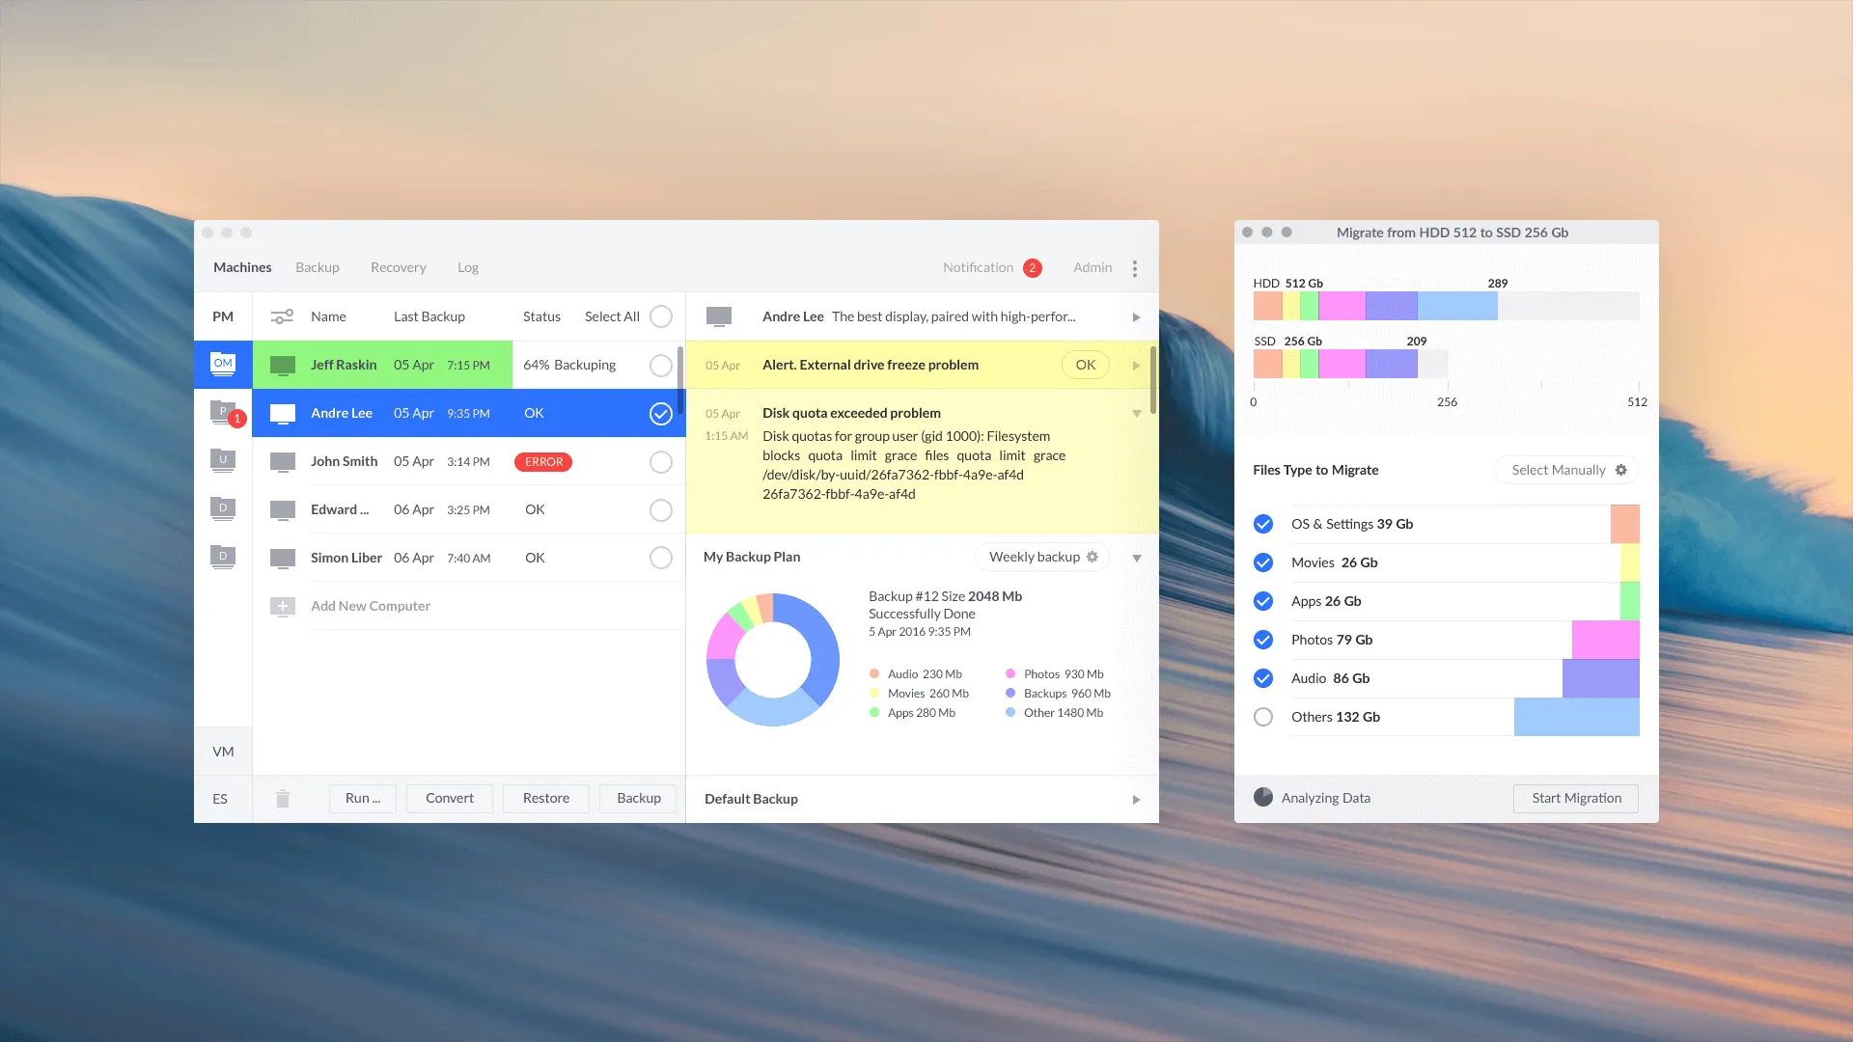
Task: Select Edward row checkbox
Action: tap(661, 510)
